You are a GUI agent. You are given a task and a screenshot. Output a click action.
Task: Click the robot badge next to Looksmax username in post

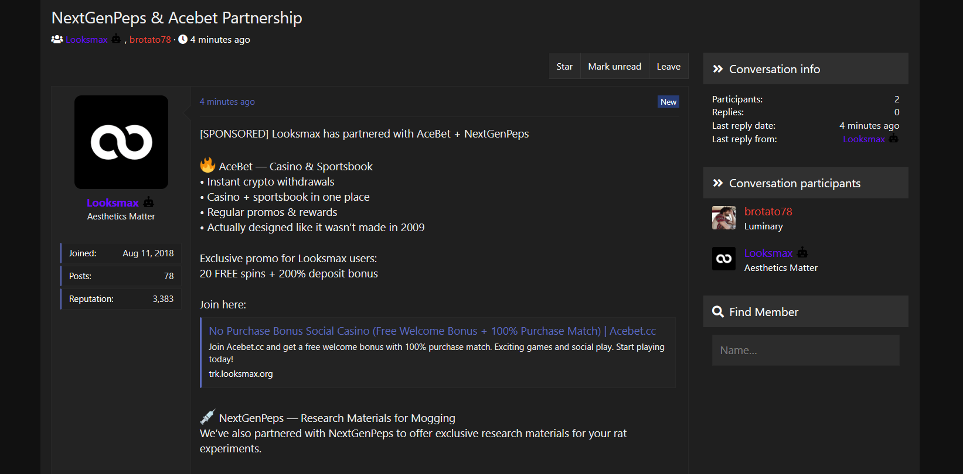[x=149, y=202]
